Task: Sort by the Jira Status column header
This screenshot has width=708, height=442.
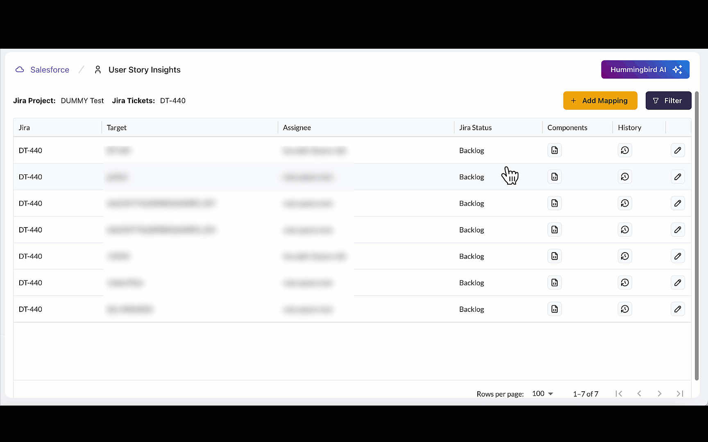Action: tap(475, 128)
